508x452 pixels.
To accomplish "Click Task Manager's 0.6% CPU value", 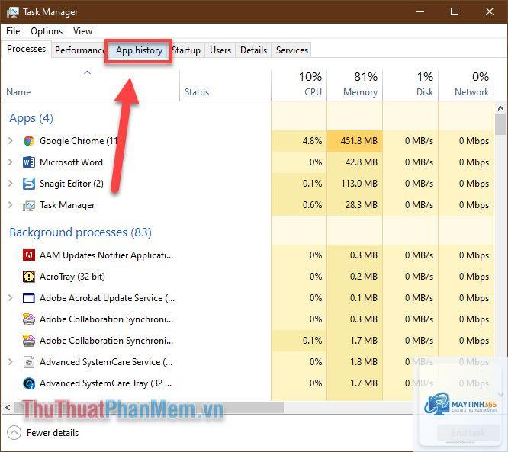I will (x=312, y=205).
